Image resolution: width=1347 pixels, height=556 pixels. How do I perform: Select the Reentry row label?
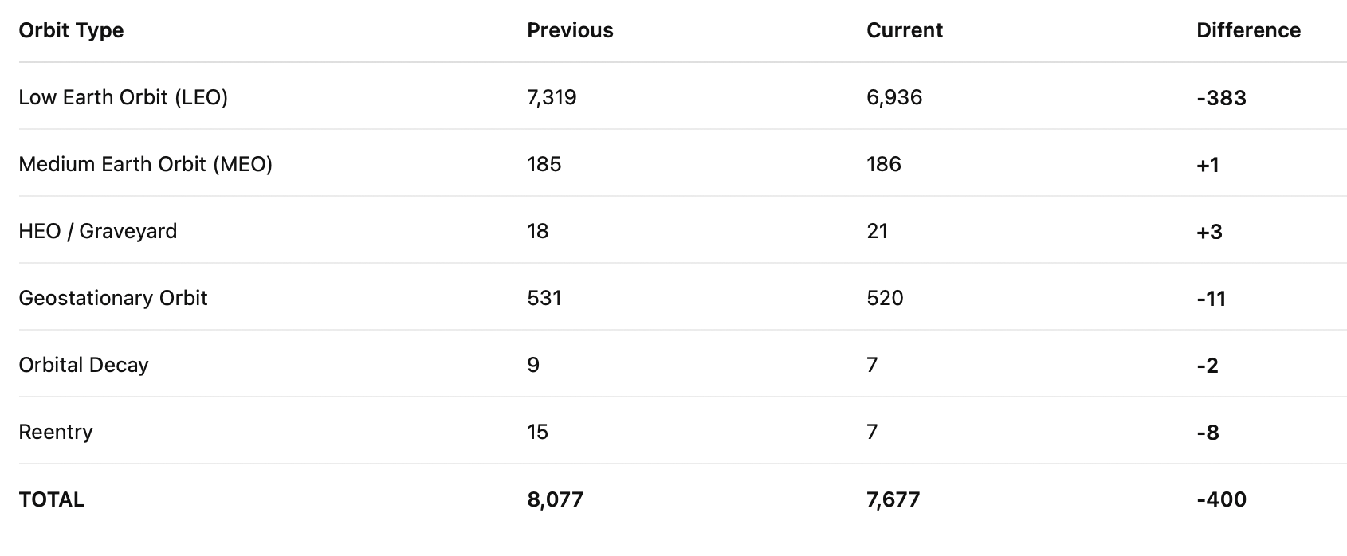click(x=55, y=432)
